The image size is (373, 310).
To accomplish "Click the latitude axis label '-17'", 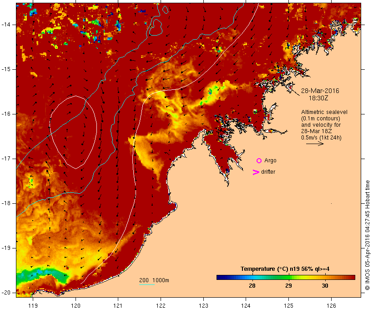I will 5,159.
